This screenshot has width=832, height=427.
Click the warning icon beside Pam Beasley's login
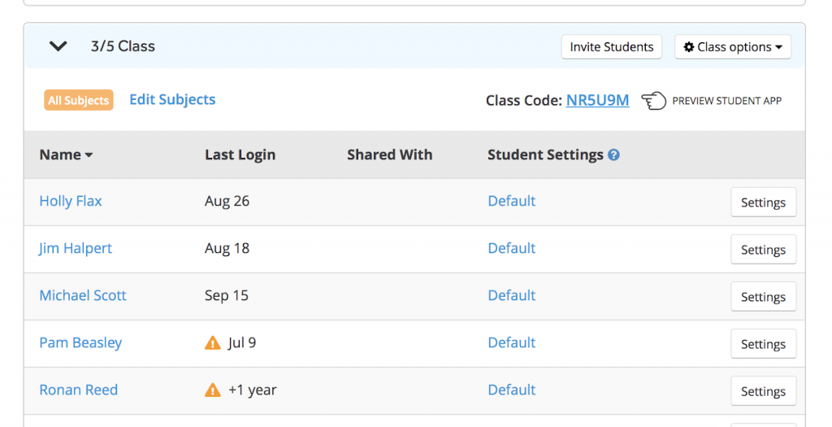click(213, 343)
